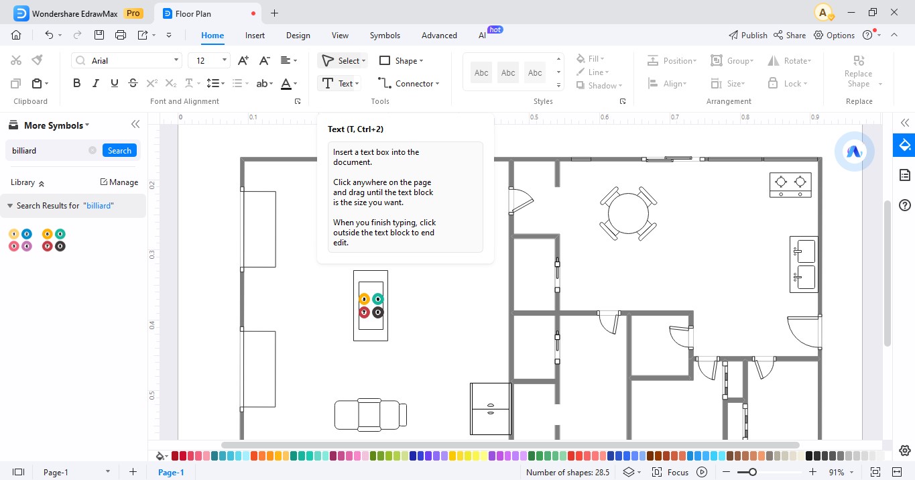
Task: Open the Font and Alignment dialog launcher
Action: tap(298, 101)
